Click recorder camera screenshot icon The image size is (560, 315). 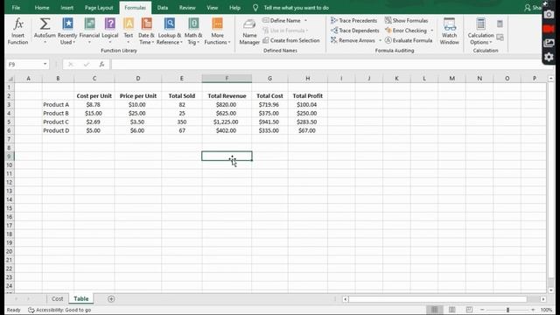(549, 15)
